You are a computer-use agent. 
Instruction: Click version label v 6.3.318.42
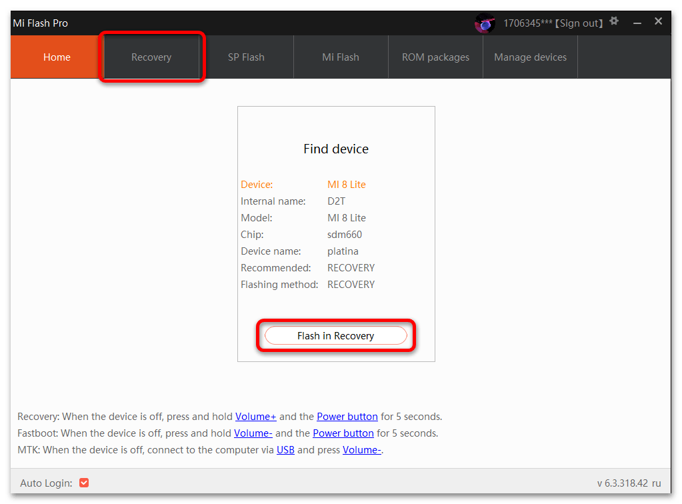tap(623, 483)
